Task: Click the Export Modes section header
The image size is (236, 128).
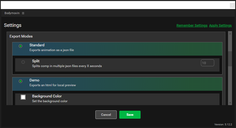Action: point(21,36)
